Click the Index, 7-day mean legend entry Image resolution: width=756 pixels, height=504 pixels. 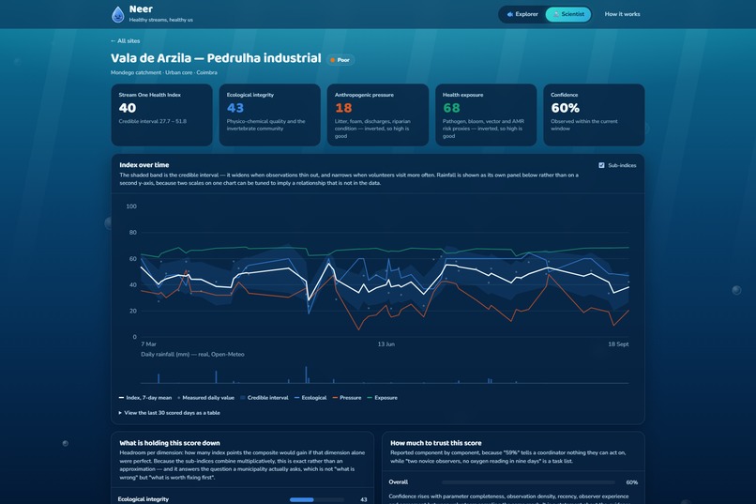145,398
